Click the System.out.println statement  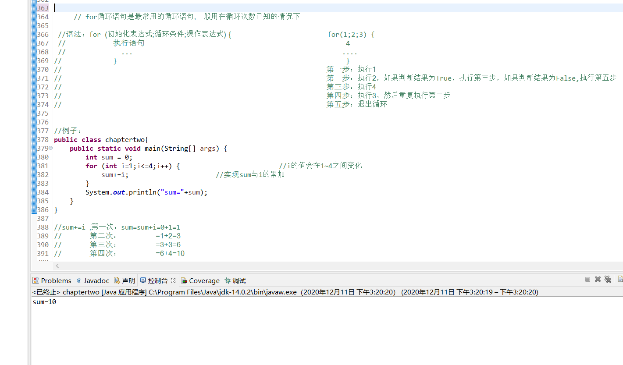[x=146, y=192]
